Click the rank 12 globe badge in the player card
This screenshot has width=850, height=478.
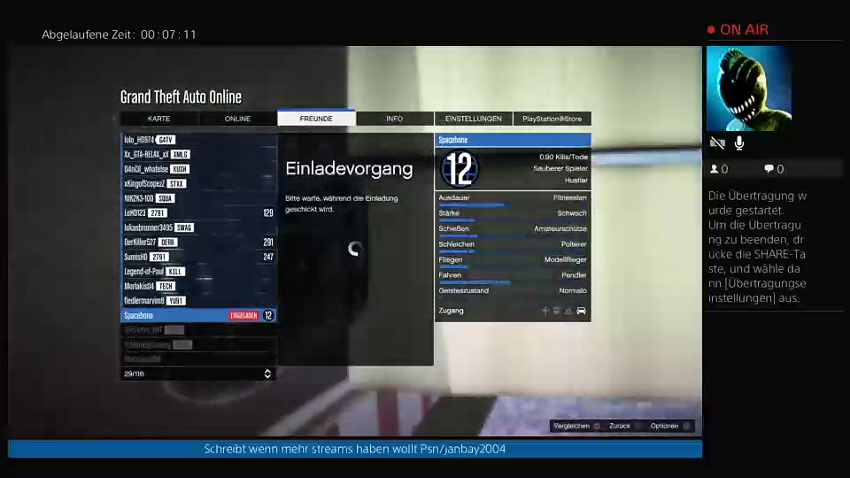459,168
